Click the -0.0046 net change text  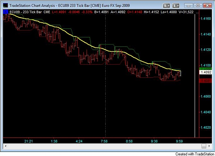74,12
